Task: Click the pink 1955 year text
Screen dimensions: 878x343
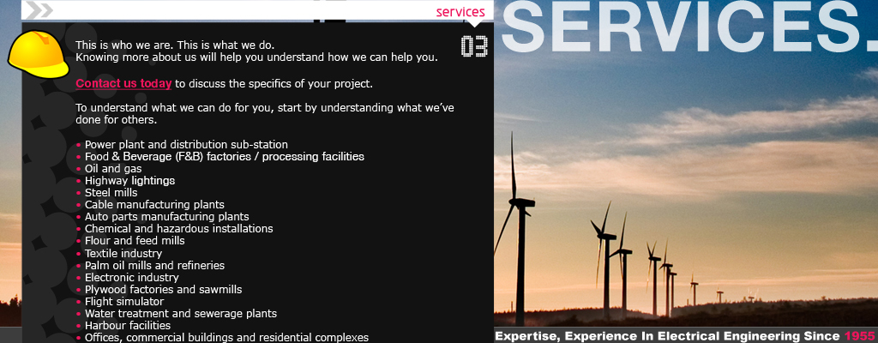Action: point(859,336)
